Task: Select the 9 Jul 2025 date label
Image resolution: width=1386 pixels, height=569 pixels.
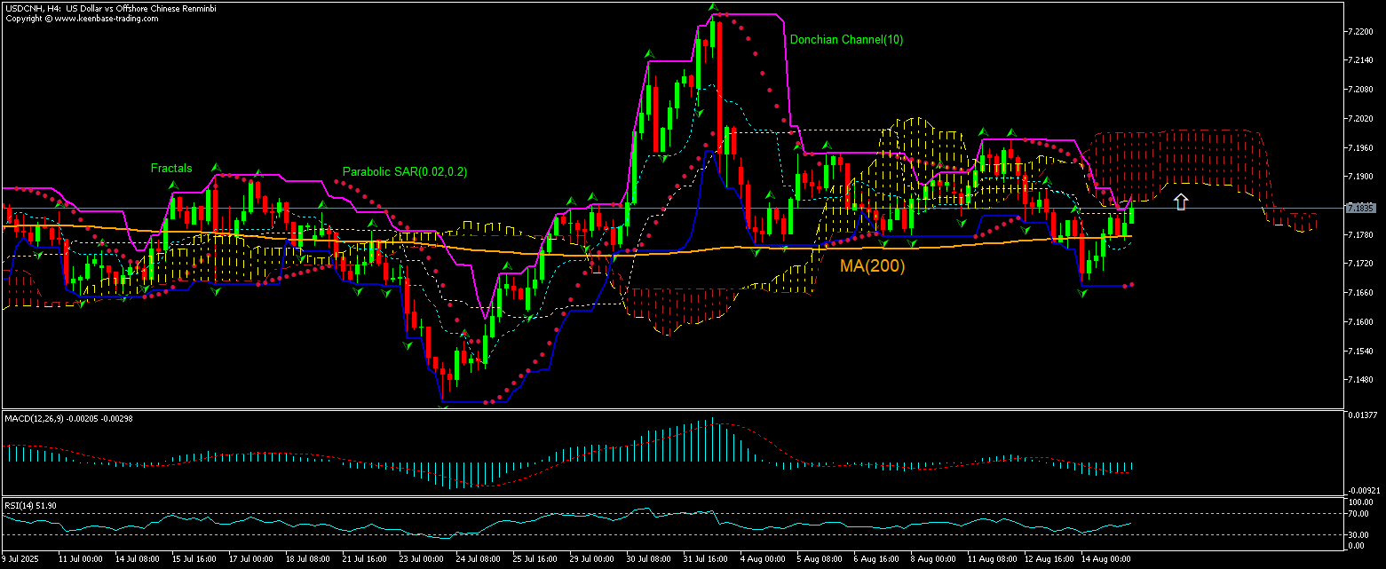Action: 21,560
